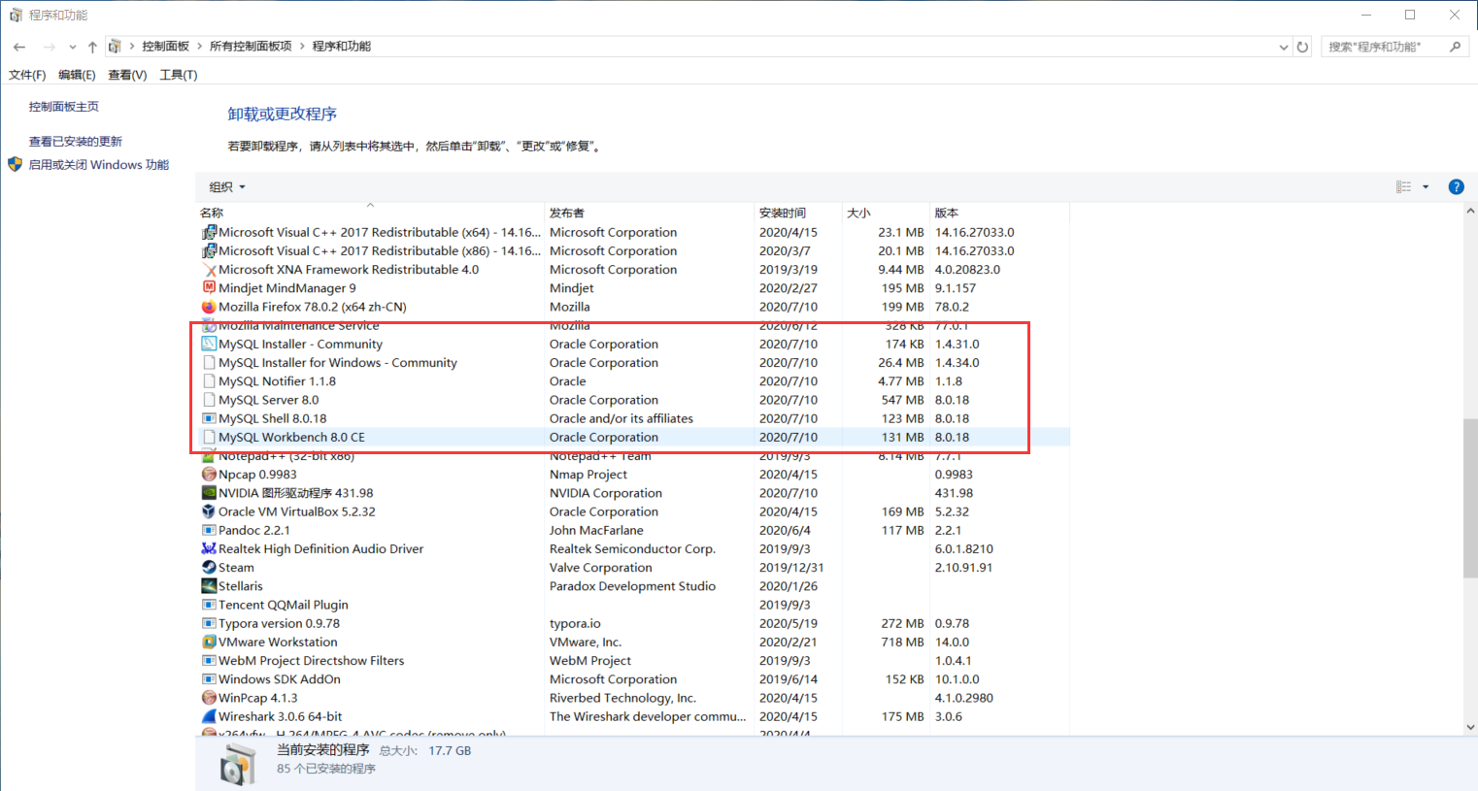This screenshot has width=1478, height=791.
Task: Click the MySQL Shell 8.0.18 icon
Action: pos(209,418)
